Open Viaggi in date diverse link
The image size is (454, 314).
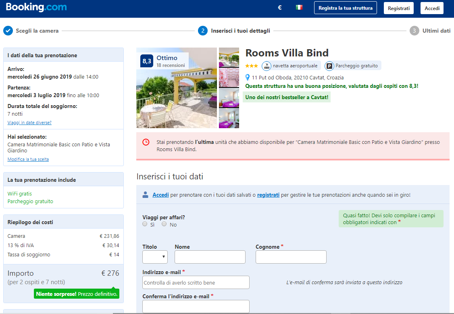29,123
